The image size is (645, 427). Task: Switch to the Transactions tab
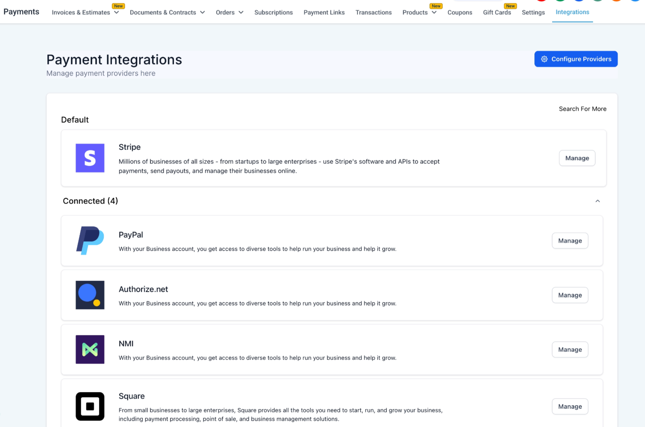pyautogui.click(x=374, y=12)
